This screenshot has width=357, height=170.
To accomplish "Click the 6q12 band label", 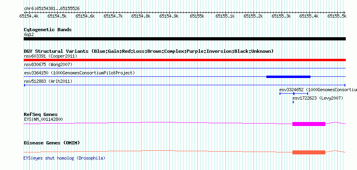I will pyautogui.click(x=29, y=35).
